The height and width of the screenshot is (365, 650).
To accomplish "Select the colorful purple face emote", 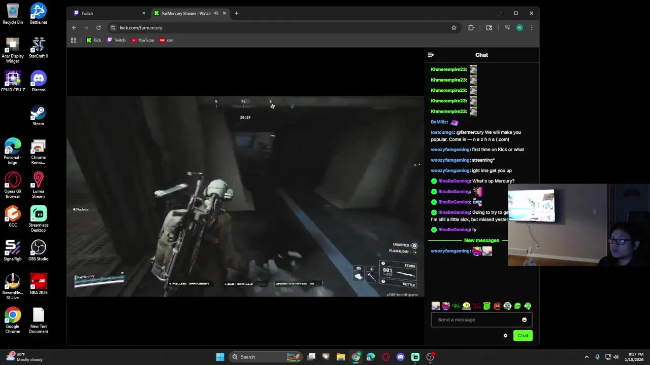I will coord(445,306).
